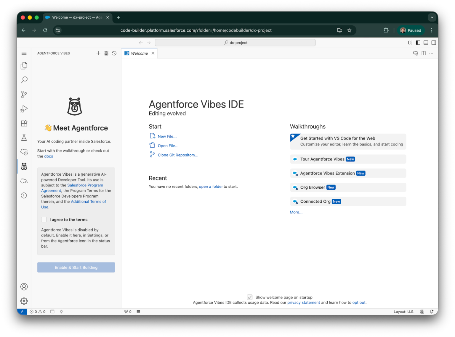Select the Testing beaker icon
The image size is (455, 337).
[24, 138]
